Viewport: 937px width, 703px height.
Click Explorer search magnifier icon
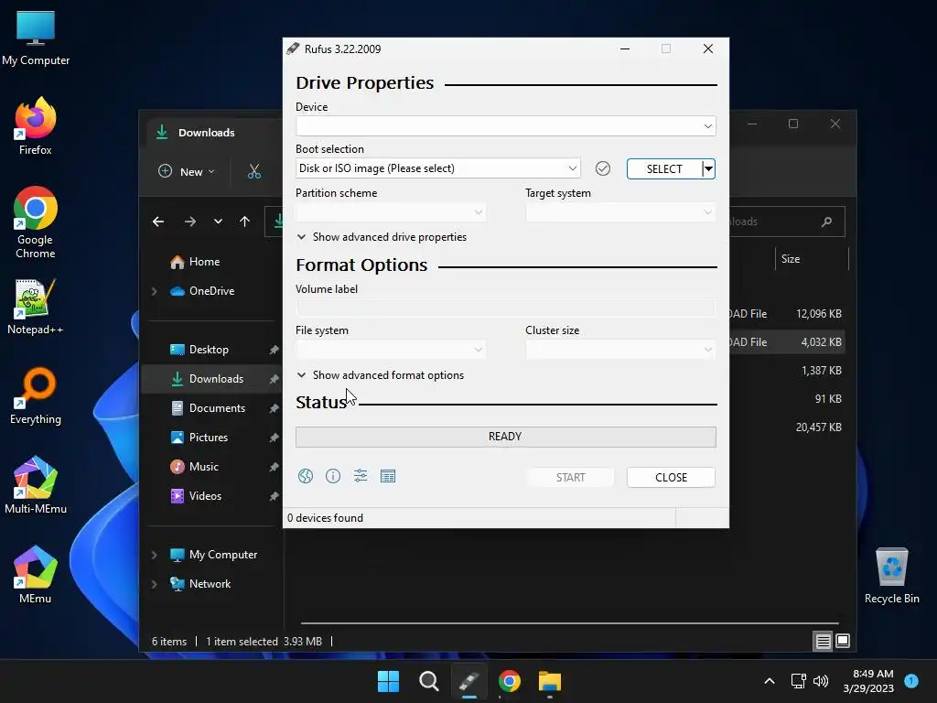point(827,222)
